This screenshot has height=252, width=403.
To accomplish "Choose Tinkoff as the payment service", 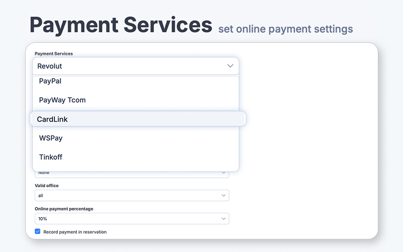I will click(x=51, y=157).
